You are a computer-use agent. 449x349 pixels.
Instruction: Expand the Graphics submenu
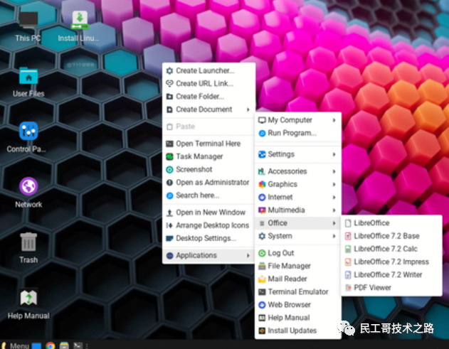pyautogui.click(x=298, y=184)
